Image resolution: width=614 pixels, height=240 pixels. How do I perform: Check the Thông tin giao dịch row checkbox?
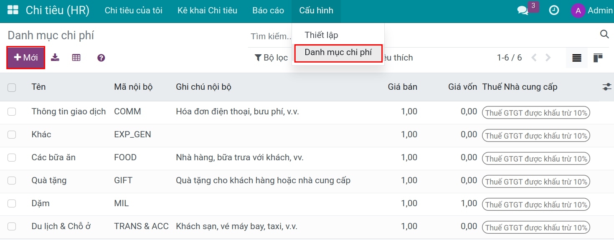pyautogui.click(x=12, y=111)
